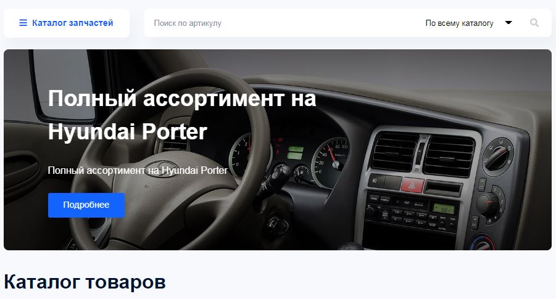Open the Каталог запчастей menu
556x299 pixels.
67,23
